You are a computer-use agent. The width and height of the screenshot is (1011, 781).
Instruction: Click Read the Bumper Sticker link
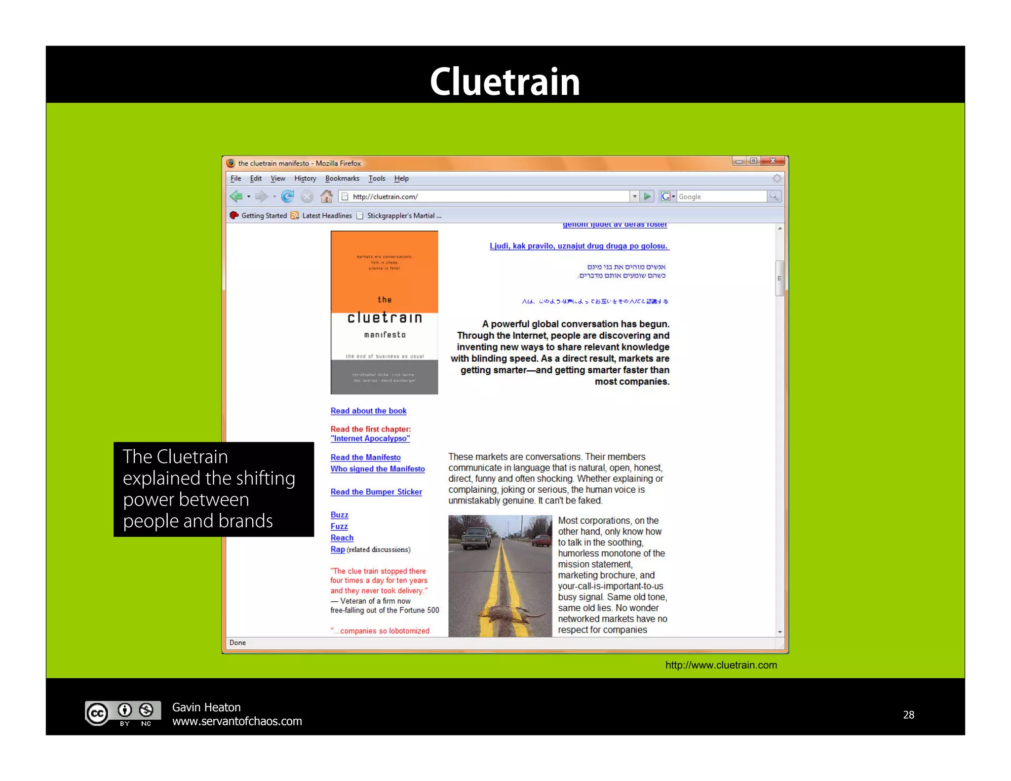click(x=376, y=492)
